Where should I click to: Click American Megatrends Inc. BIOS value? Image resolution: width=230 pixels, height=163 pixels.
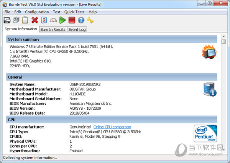pos(91,104)
